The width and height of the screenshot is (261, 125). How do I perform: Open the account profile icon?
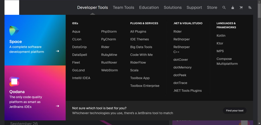[x=232, y=8]
